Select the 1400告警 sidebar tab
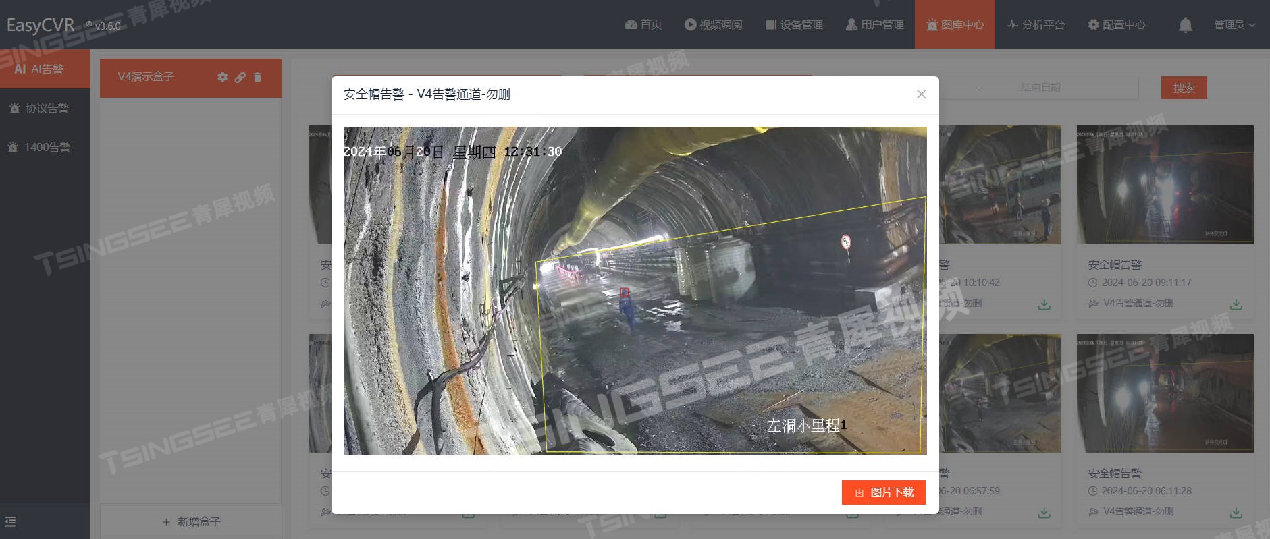The width and height of the screenshot is (1270, 539). tap(45, 147)
